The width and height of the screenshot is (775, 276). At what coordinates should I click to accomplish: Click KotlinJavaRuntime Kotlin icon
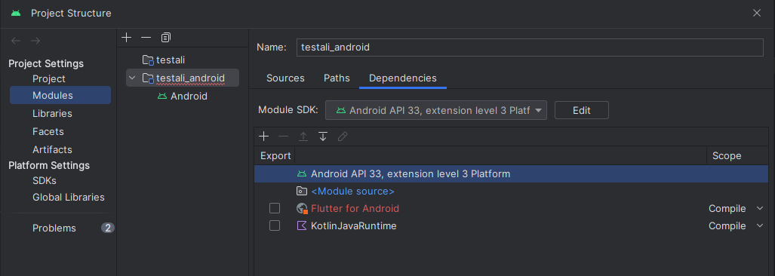point(302,226)
